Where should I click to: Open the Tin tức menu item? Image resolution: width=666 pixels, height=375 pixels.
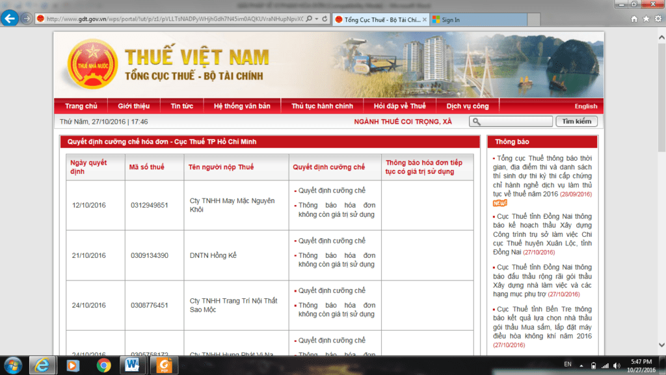pos(182,106)
